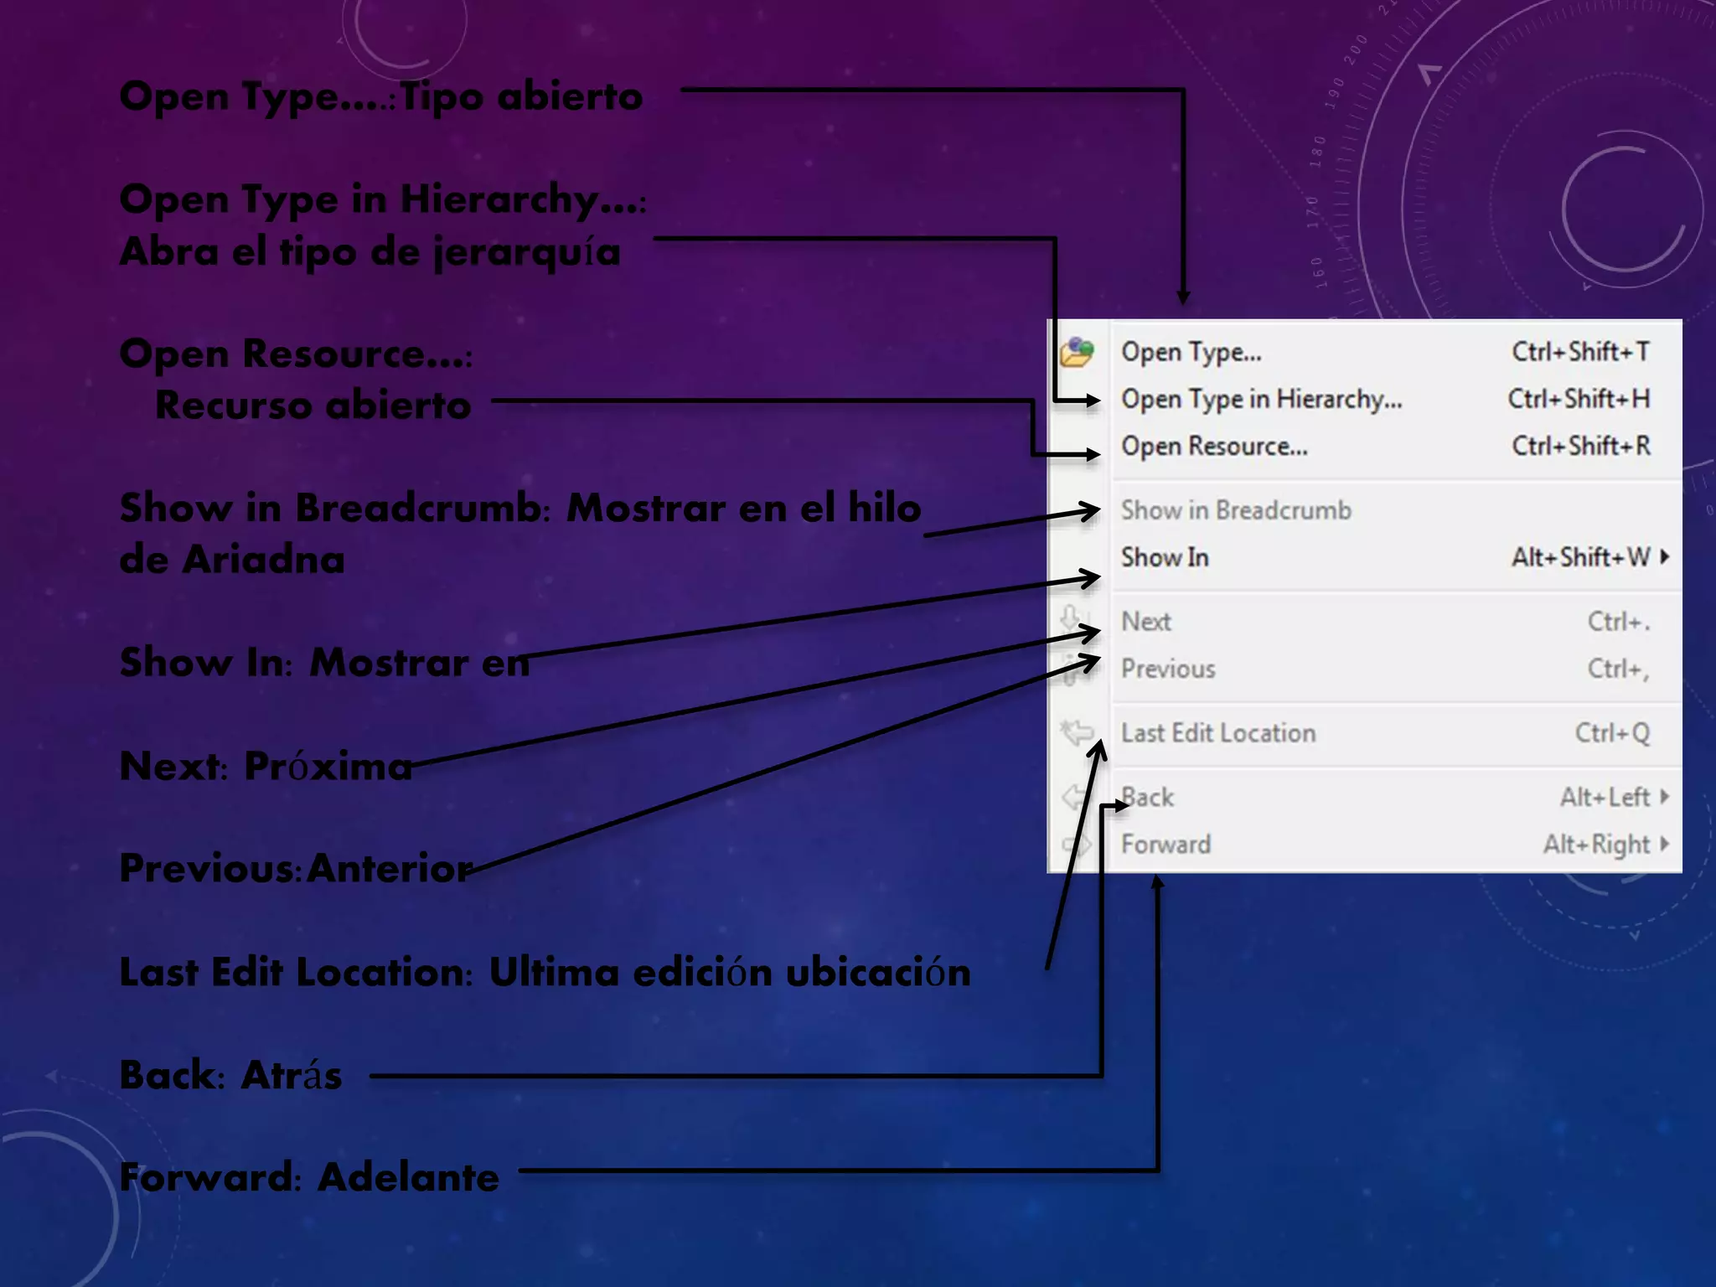1716x1287 pixels.
Task: Click the Alt+Shift+W shortcut label
Action: (x=1580, y=557)
